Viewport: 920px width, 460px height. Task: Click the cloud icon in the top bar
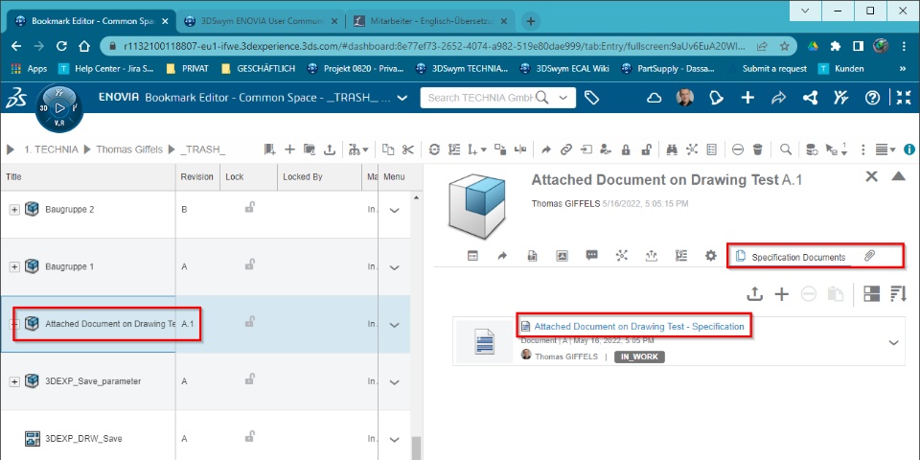click(x=655, y=98)
